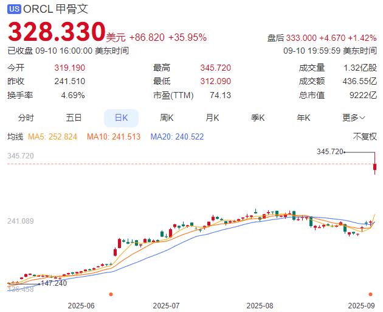
Task: Click the 不复权 adjustment setting
Action: pos(365,136)
